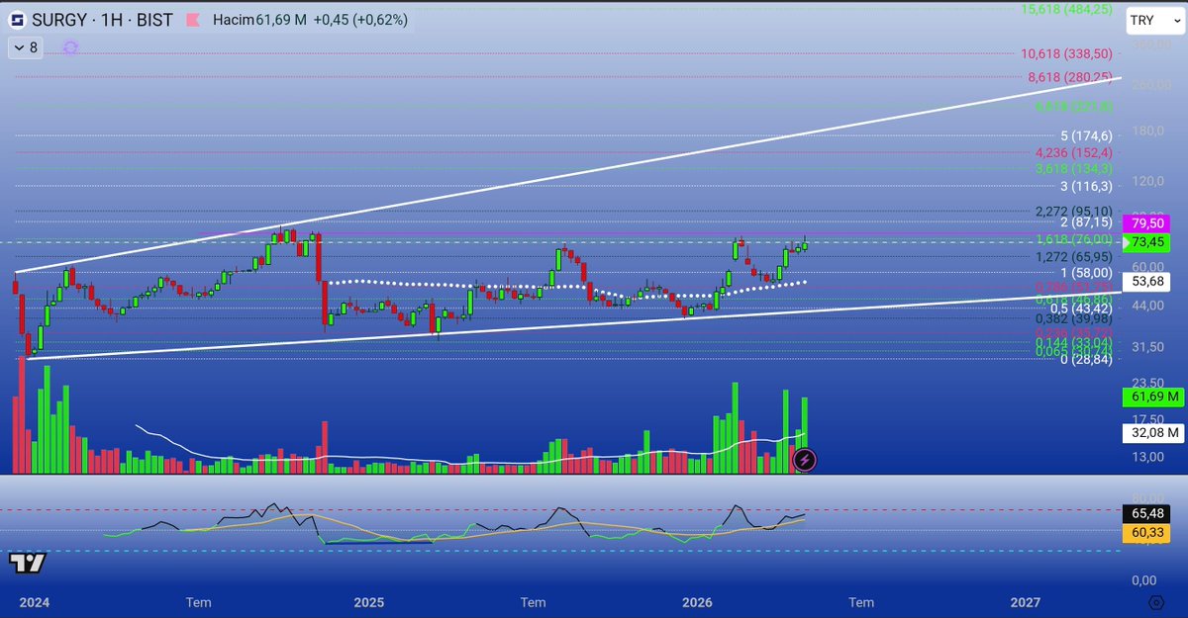Click the 44,00 price scale value

(1149, 308)
